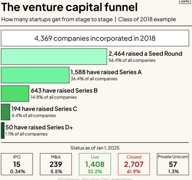Click the 1,588 have raised Series A label
This screenshot has height=180, width=192.
click(x=106, y=72)
